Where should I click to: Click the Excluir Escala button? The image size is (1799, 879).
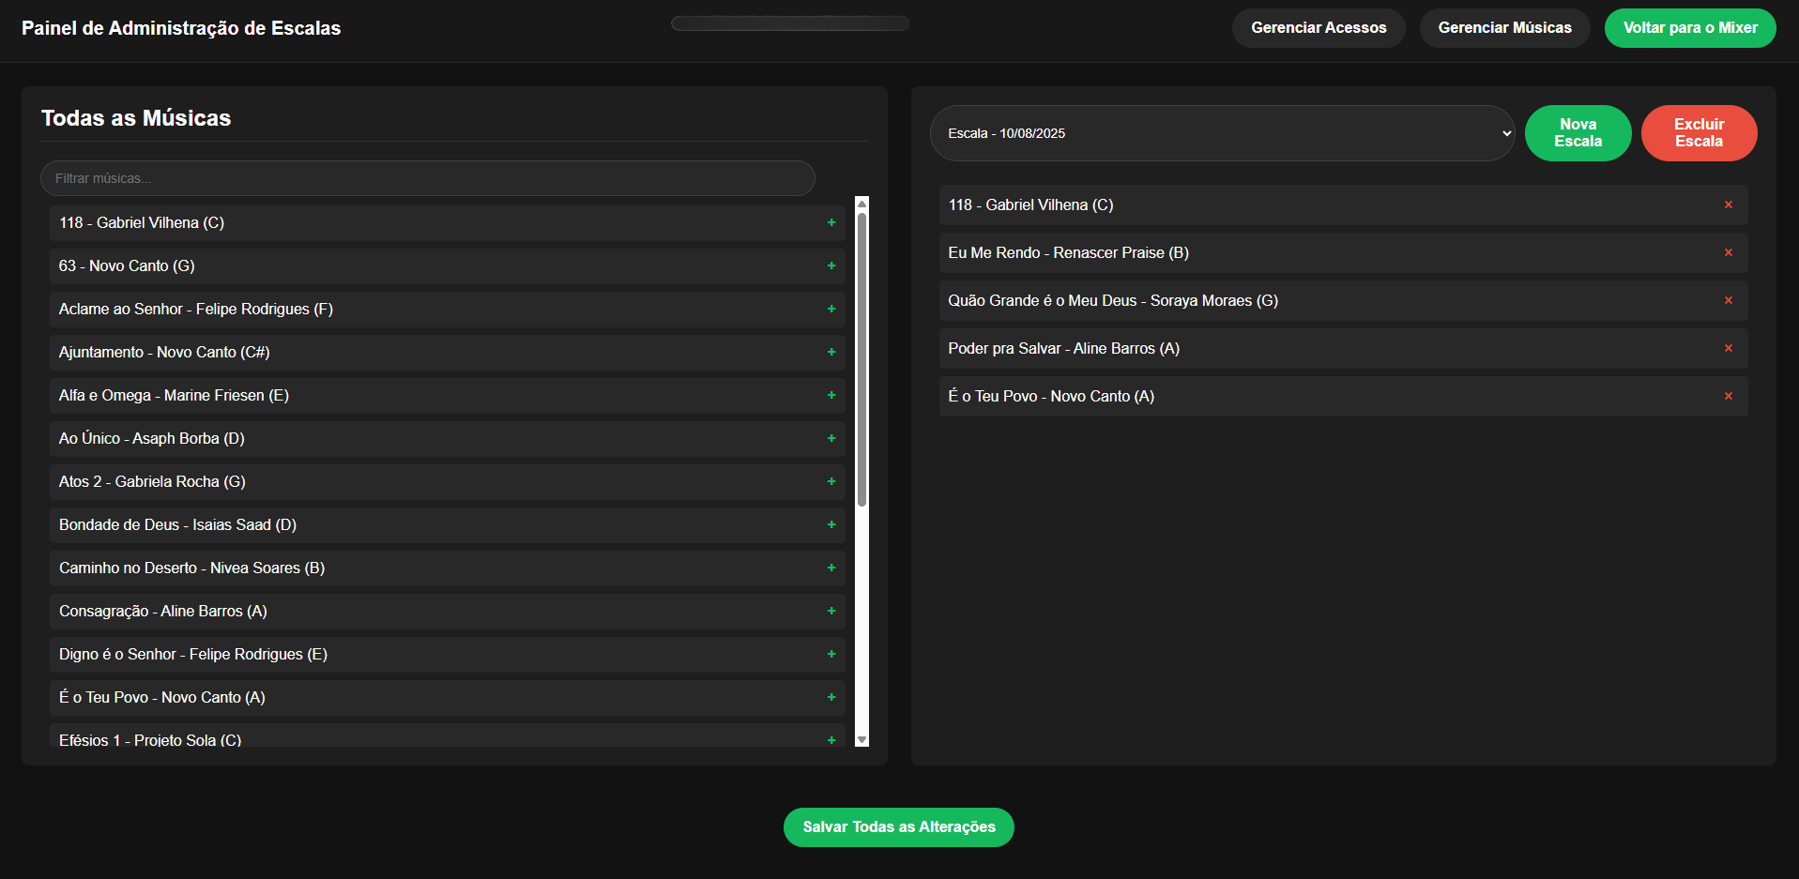[x=1698, y=133]
